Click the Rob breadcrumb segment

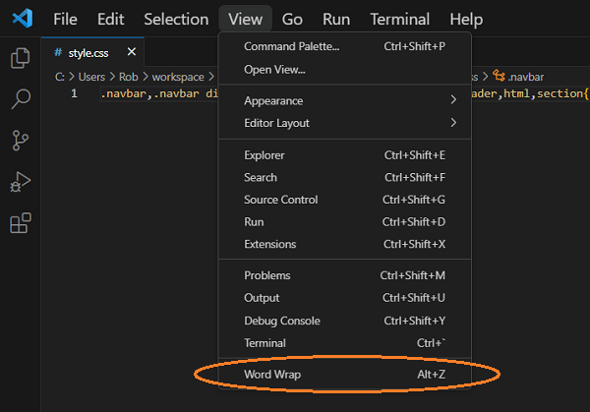128,77
